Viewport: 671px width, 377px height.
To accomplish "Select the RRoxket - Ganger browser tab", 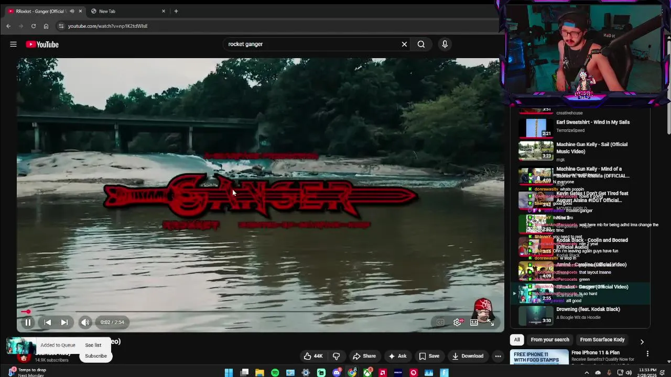I will [x=44, y=11].
